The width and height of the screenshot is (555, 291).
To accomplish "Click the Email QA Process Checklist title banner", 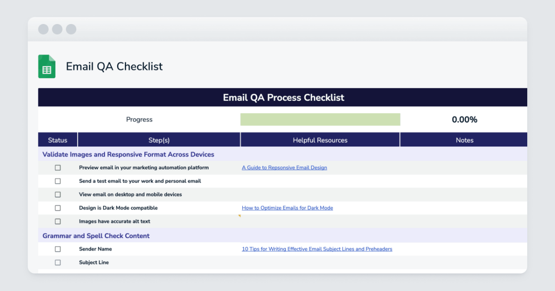I will (283, 97).
